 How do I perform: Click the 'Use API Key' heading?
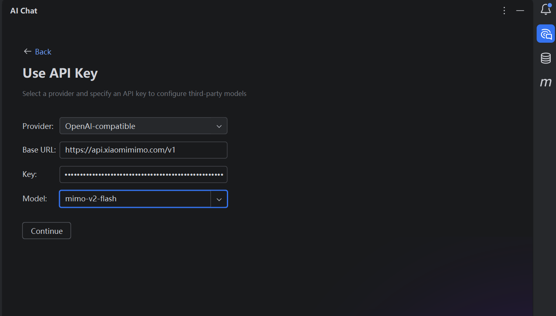(x=60, y=73)
